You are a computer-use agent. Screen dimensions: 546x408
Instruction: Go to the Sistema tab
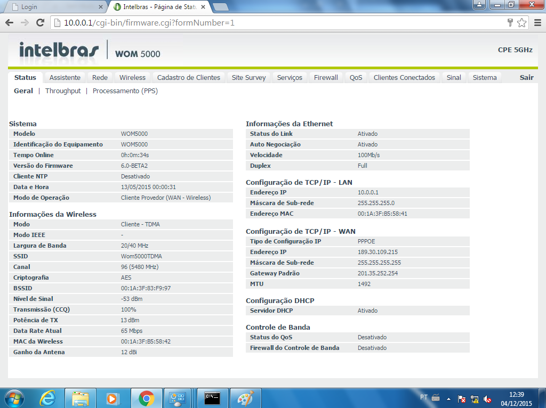485,78
